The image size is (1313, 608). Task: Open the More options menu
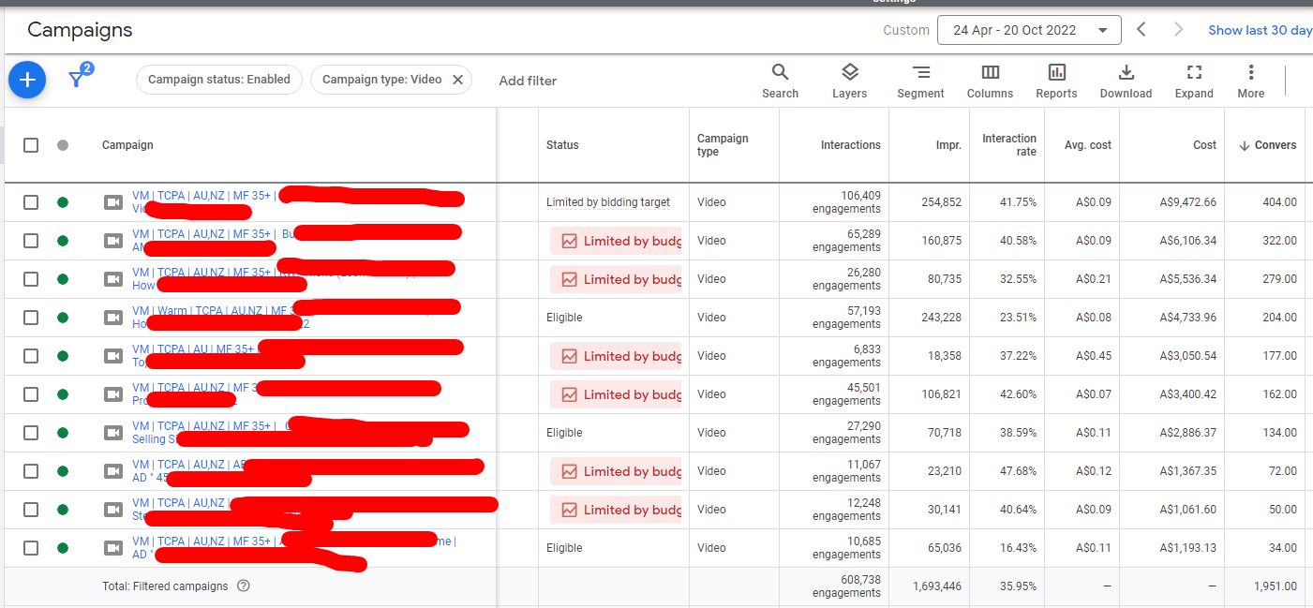pos(1250,81)
